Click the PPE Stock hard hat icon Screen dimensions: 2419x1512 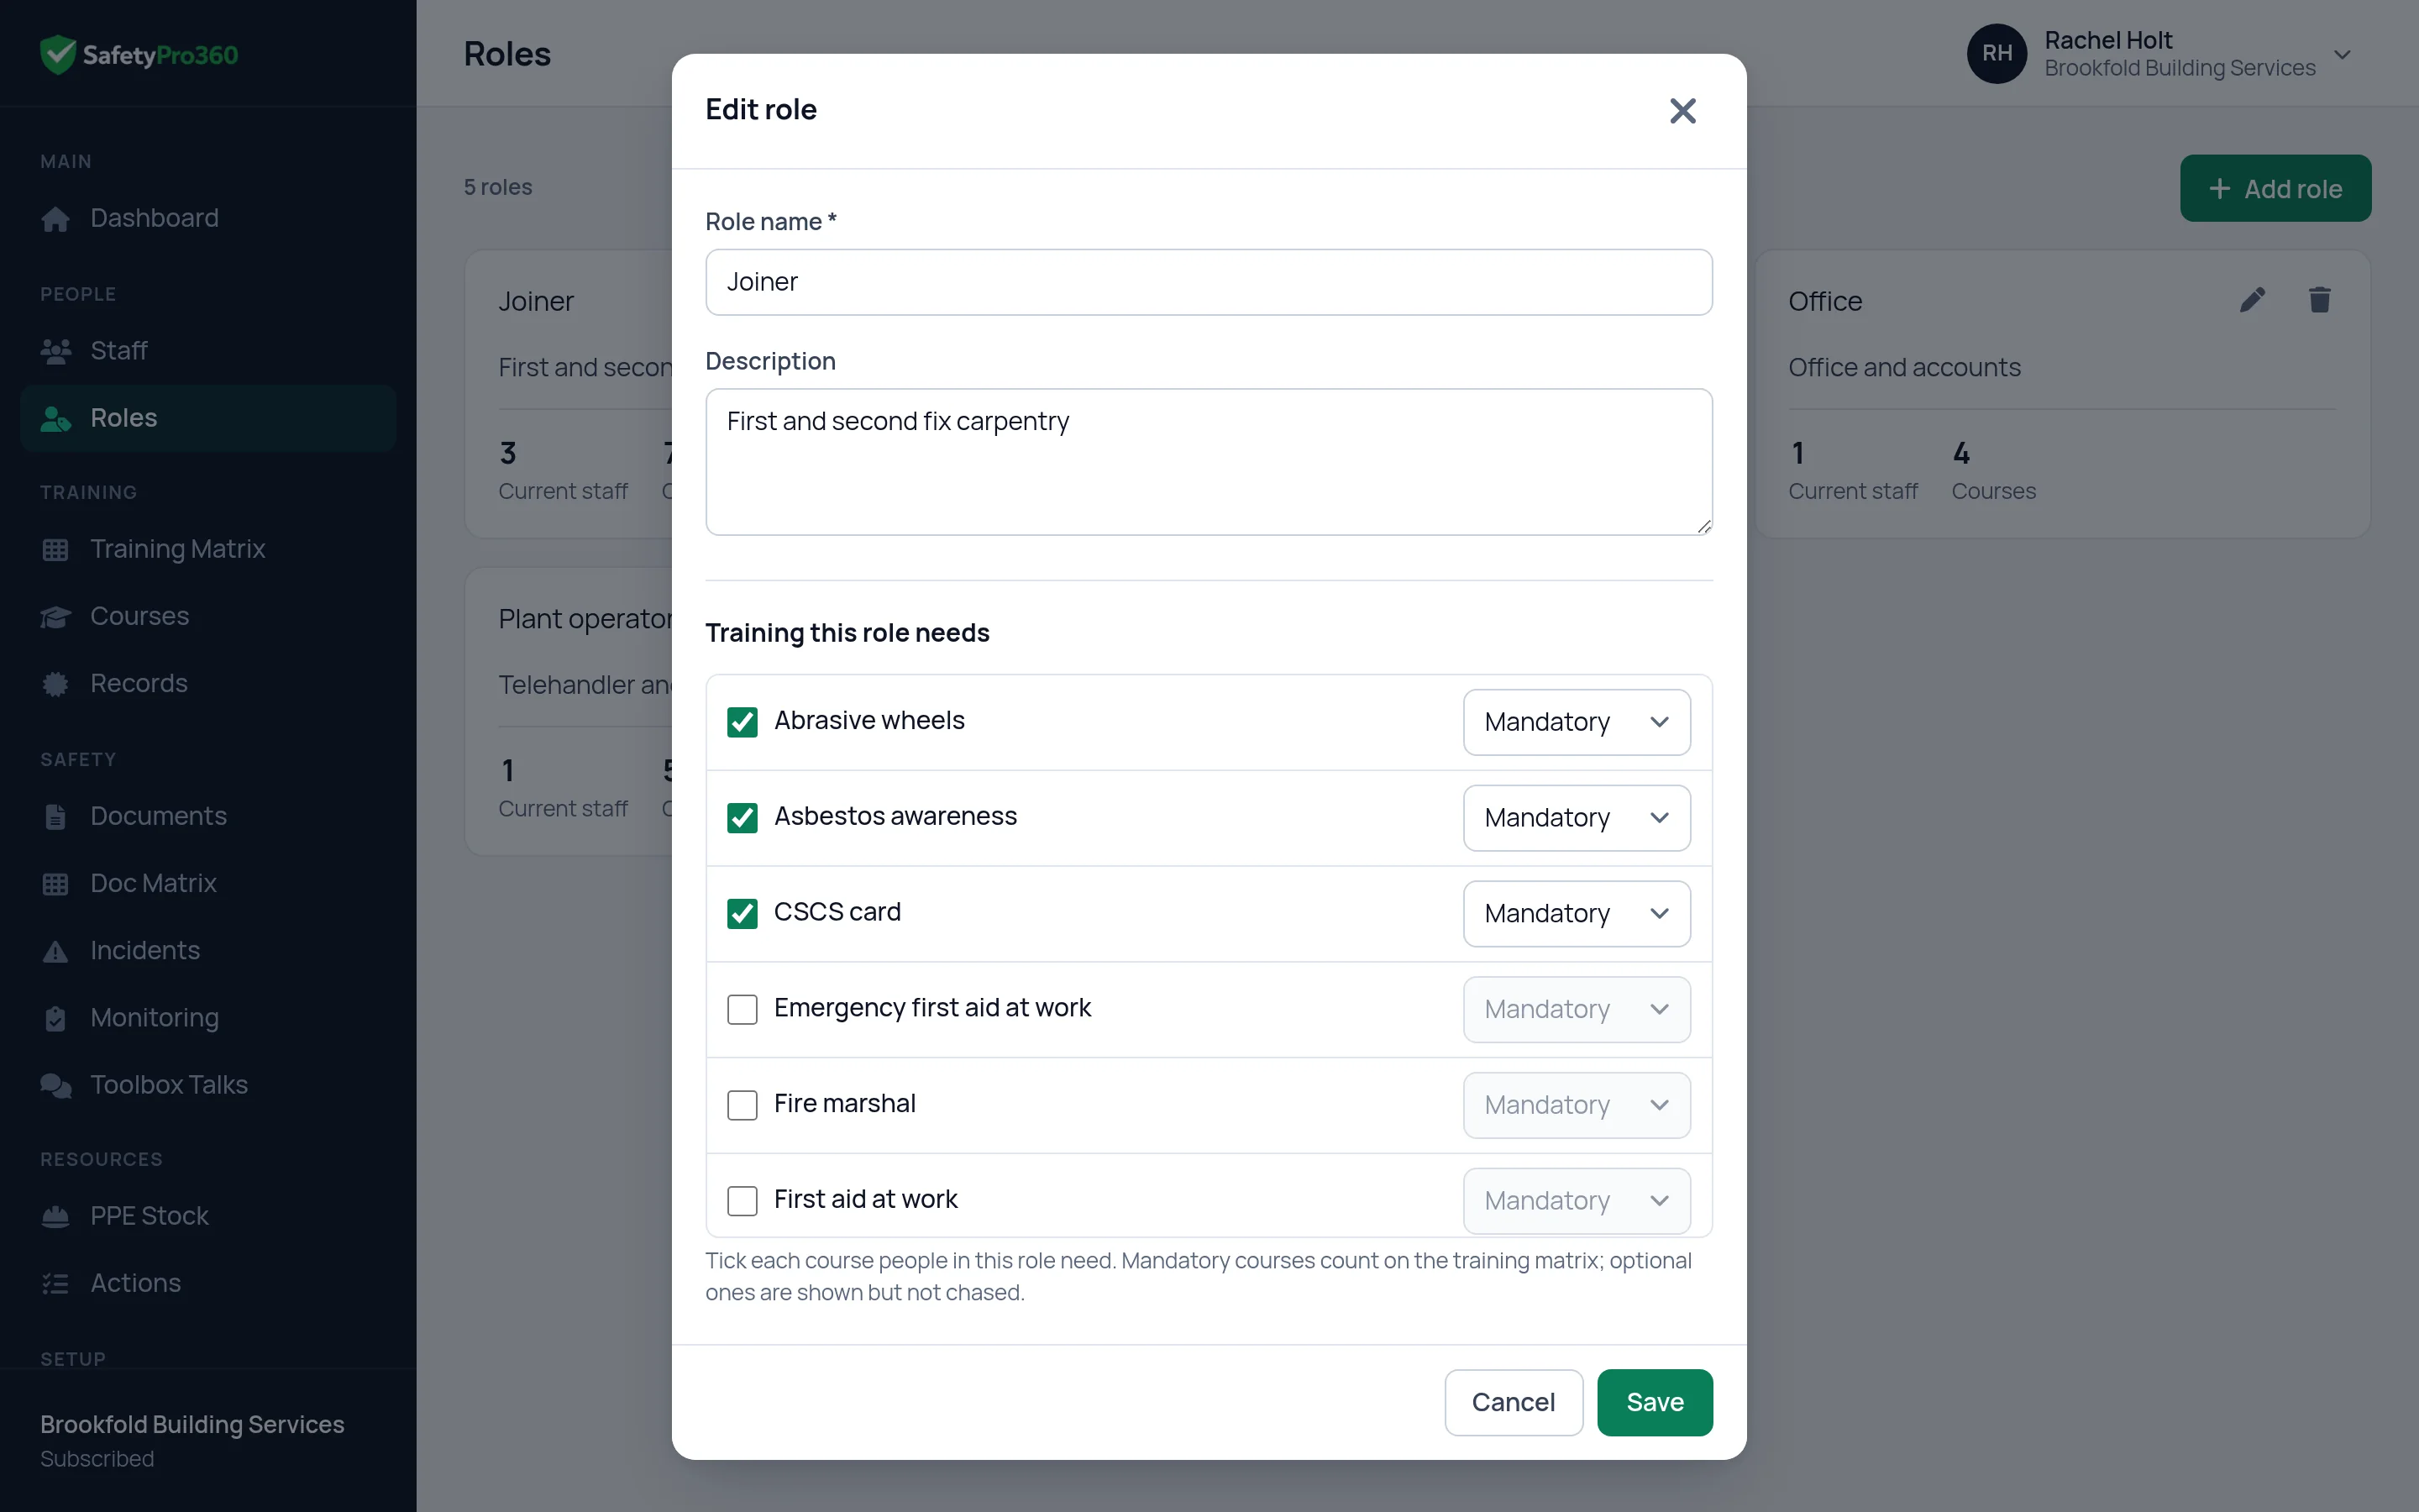tap(56, 1216)
